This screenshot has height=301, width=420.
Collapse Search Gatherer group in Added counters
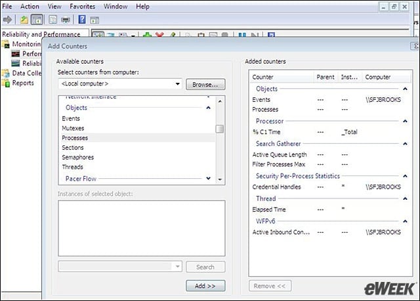[406, 144]
